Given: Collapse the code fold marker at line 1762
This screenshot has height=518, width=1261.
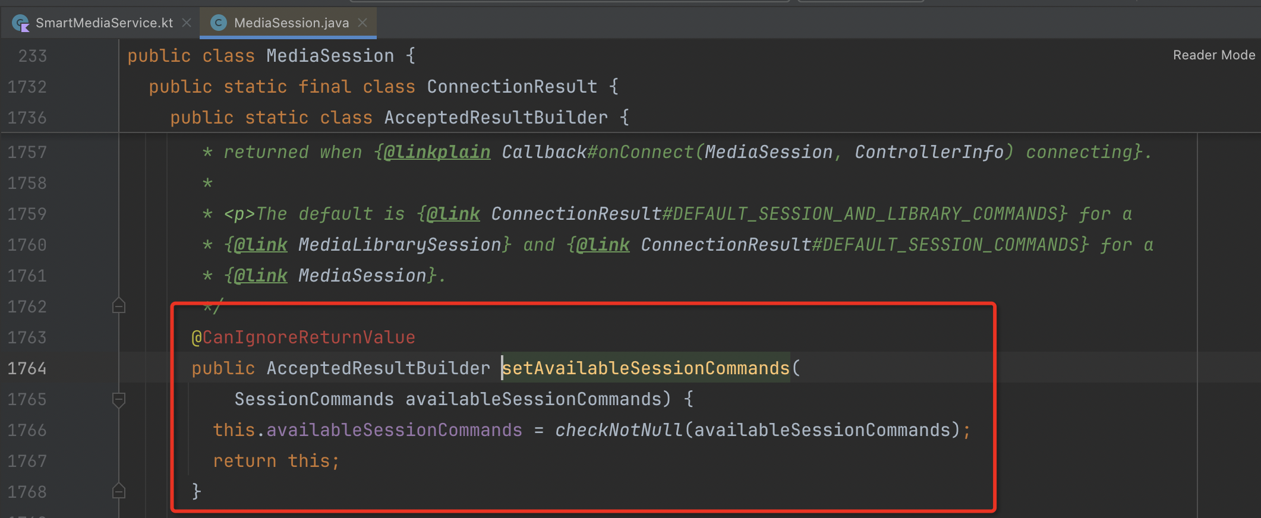Looking at the screenshot, I should pos(118,305).
